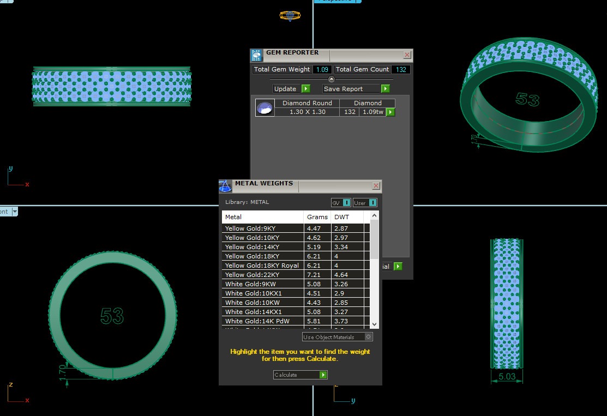Close the Metal Weights panel
607x416 pixels.
376,186
